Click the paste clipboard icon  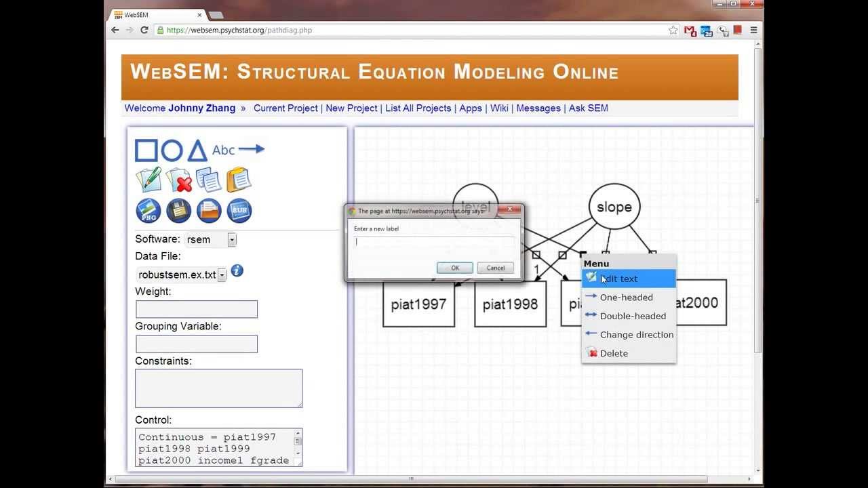(239, 180)
